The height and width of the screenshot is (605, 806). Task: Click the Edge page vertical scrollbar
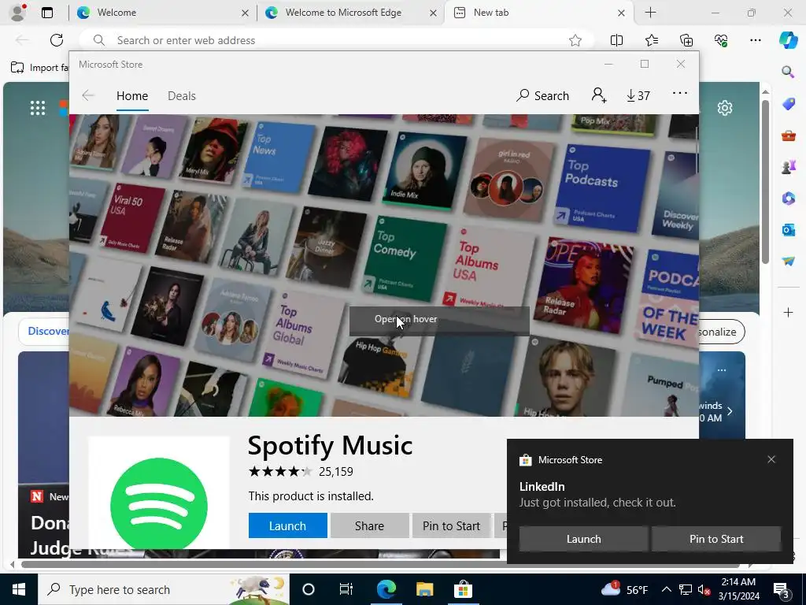click(x=765, y=182)
